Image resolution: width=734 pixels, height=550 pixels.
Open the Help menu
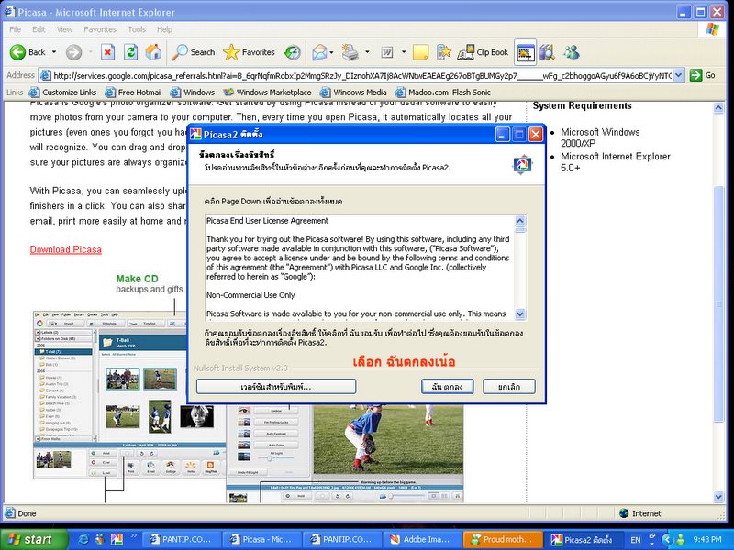(164, 29)
